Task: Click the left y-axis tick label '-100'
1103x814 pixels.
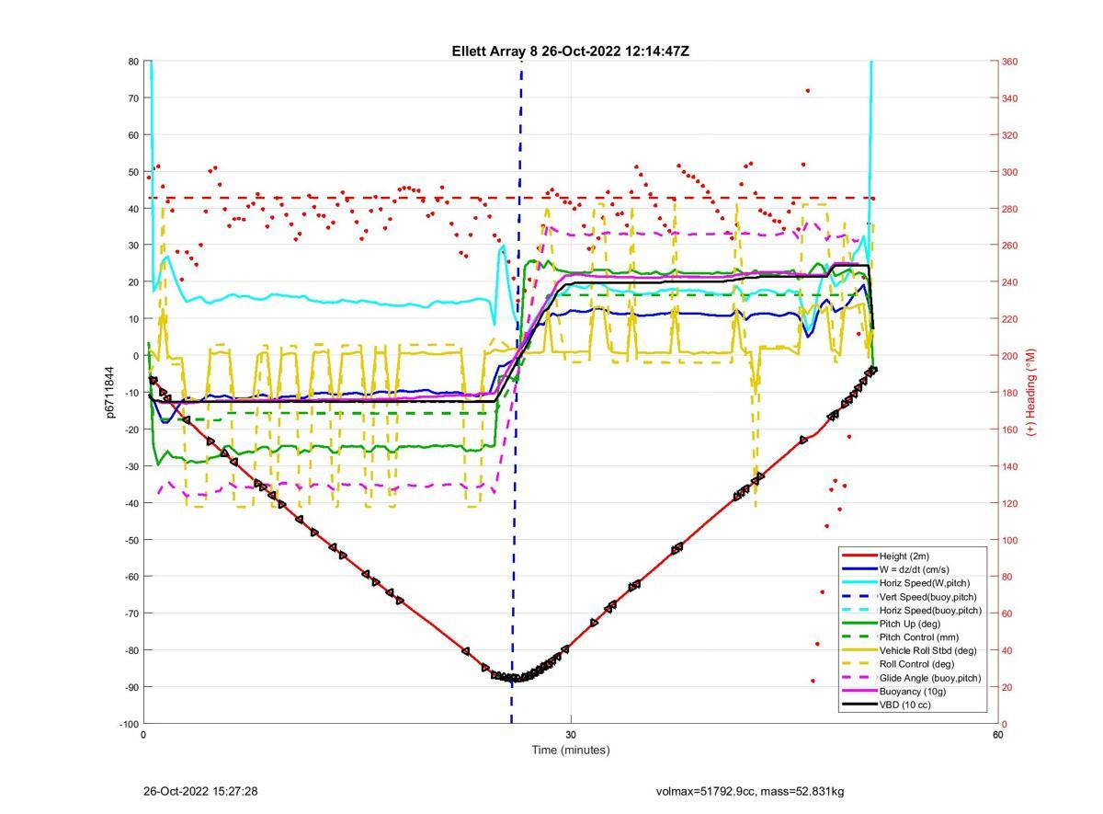Action: coord(130,724)
